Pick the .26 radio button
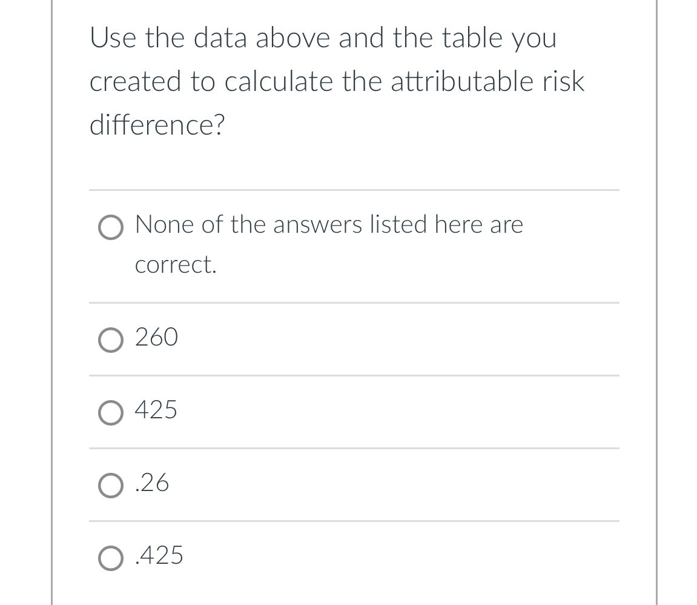Viewport: 697px width, 605px height. pyautogui.click(x=110, y=486)
